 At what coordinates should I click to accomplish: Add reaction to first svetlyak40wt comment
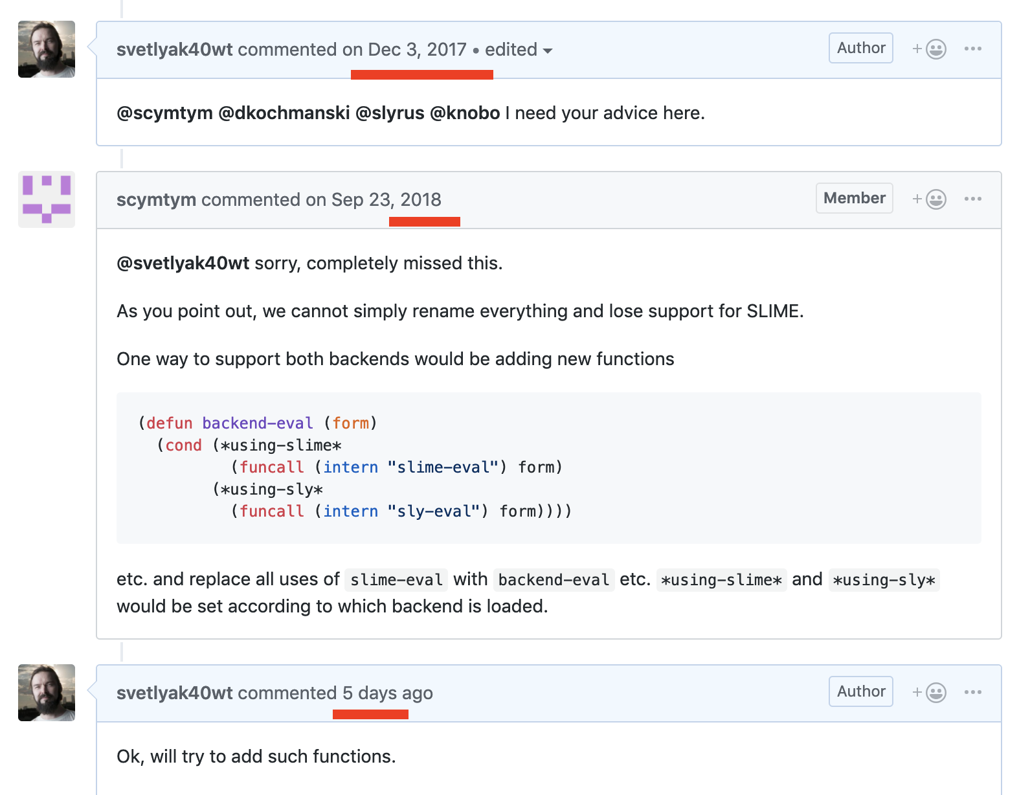click(929, 49)
